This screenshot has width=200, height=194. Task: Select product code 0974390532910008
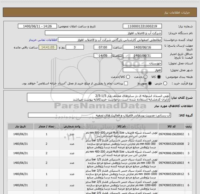171,144
